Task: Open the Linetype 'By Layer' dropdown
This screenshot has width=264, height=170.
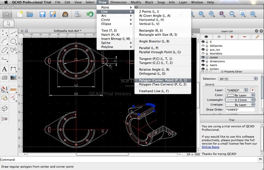Action: coord(240,105)
